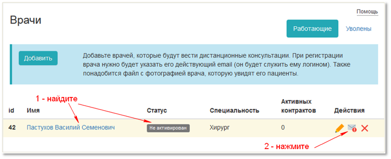Edit doctor with the pencil icon
391x159 pixels.
339,128
